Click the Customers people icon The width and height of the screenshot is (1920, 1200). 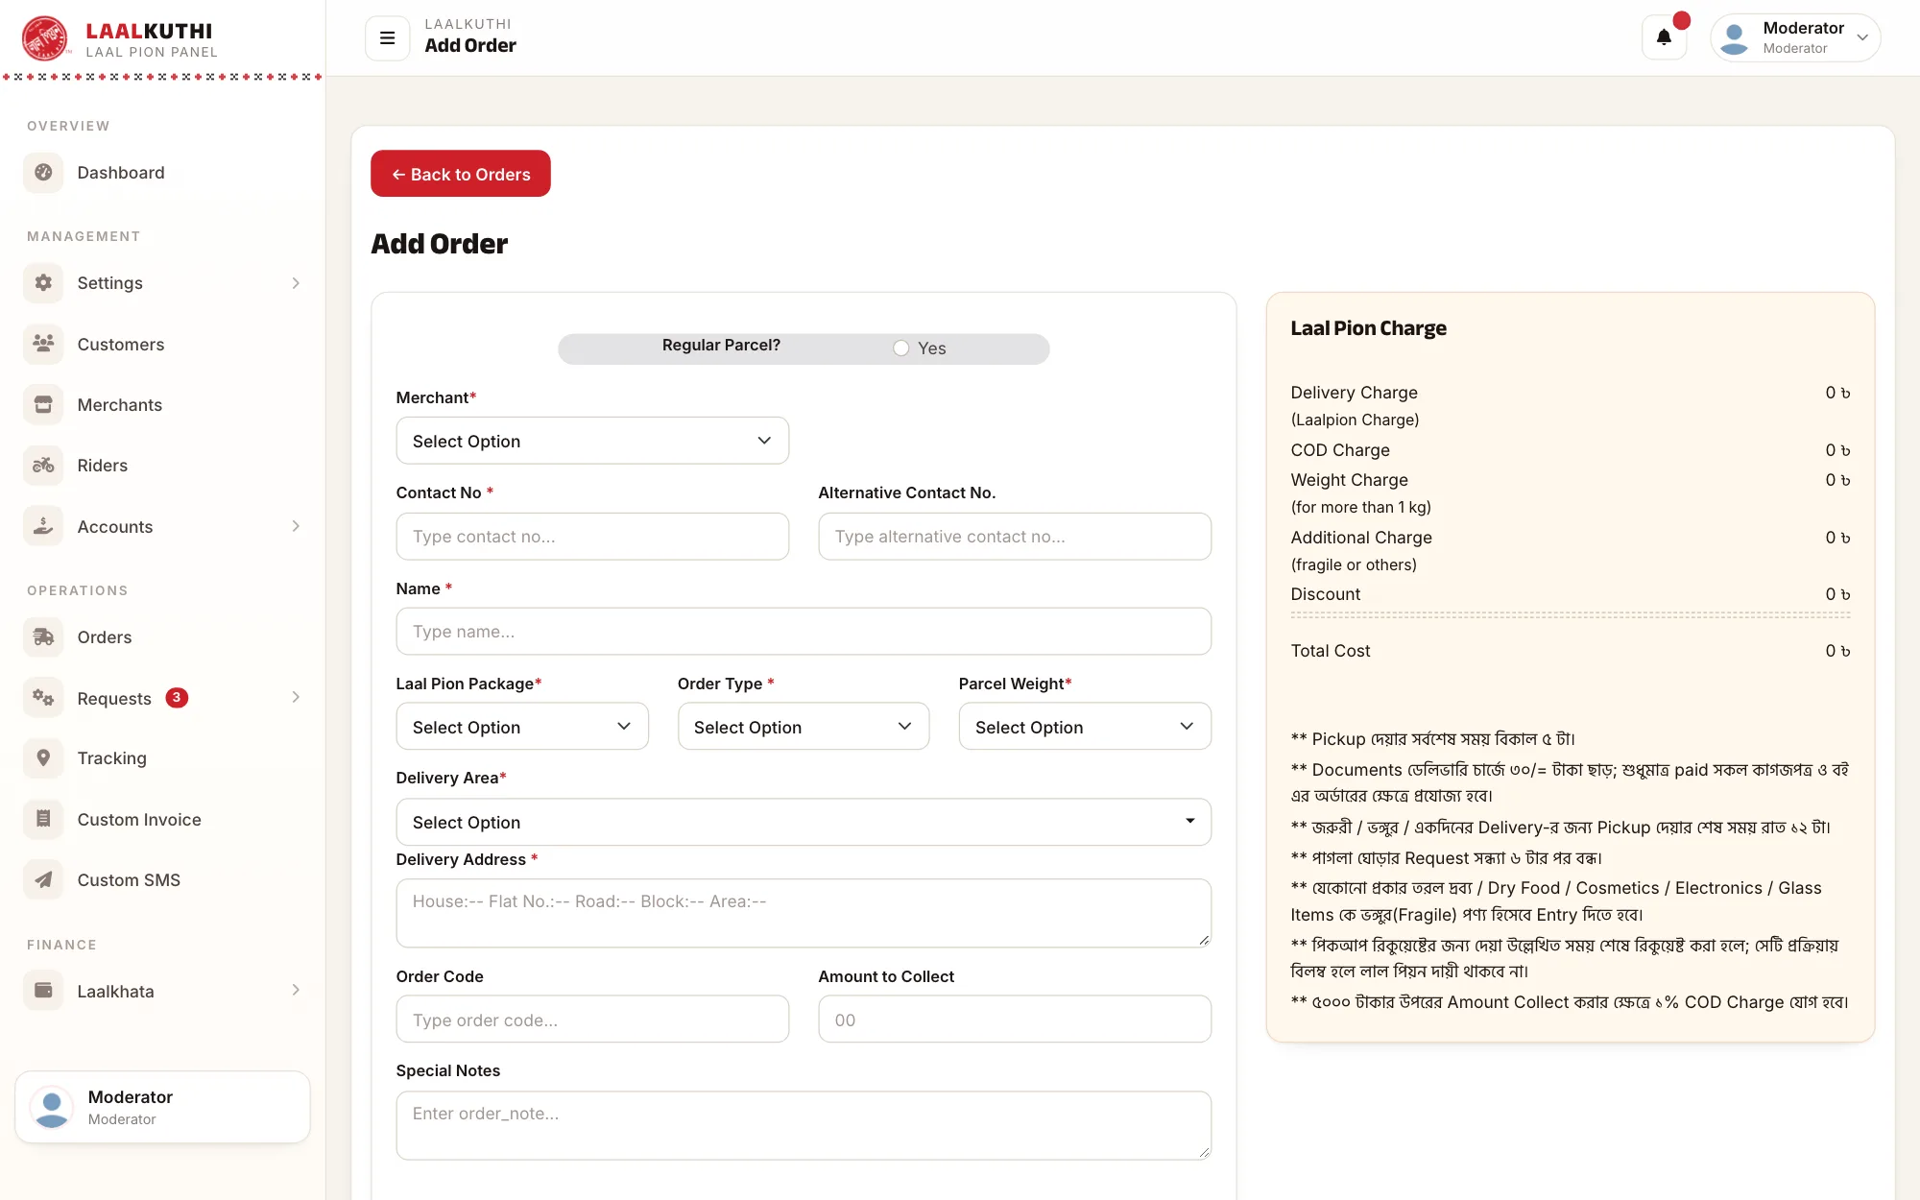43,344
